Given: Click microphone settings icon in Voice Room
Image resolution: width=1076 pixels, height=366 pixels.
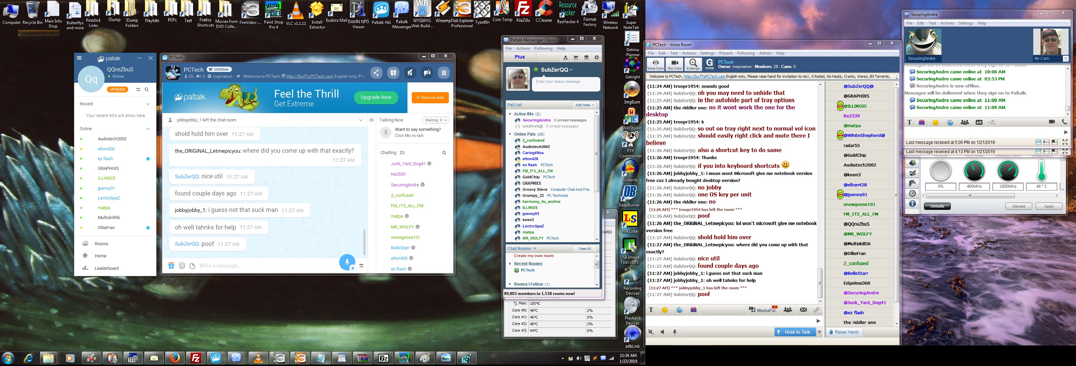Looking at the screenshot, I should point(674,332).
